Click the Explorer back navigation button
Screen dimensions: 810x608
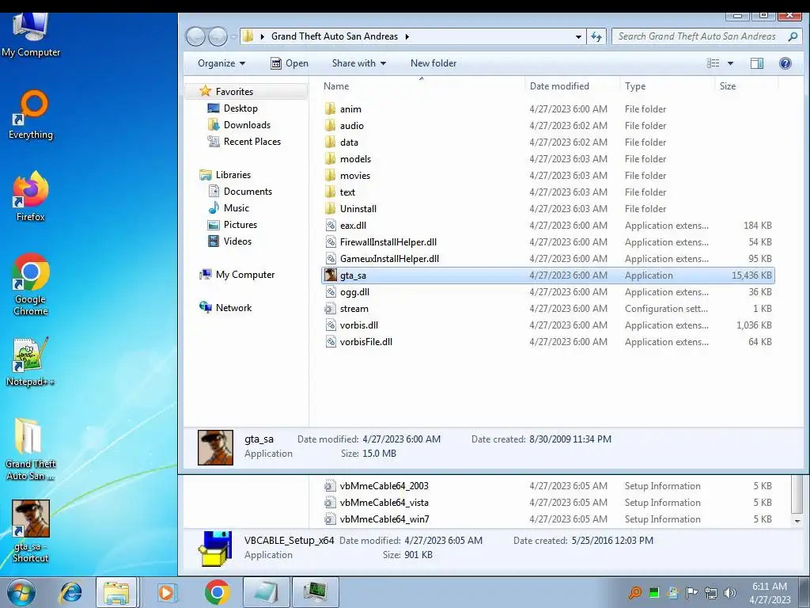196,36
